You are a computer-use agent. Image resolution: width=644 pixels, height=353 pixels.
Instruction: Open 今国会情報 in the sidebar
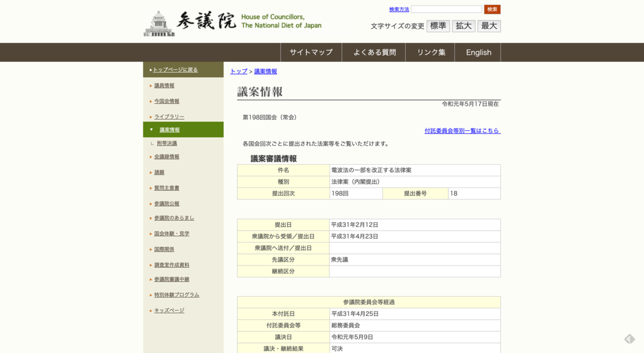(x=167, y=101)
